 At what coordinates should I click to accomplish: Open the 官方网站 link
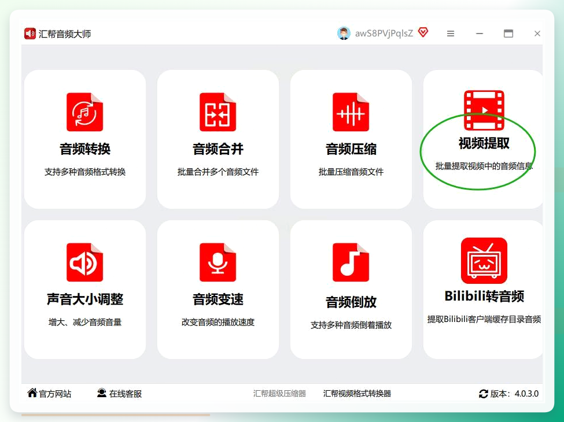(x=55, y=394)
